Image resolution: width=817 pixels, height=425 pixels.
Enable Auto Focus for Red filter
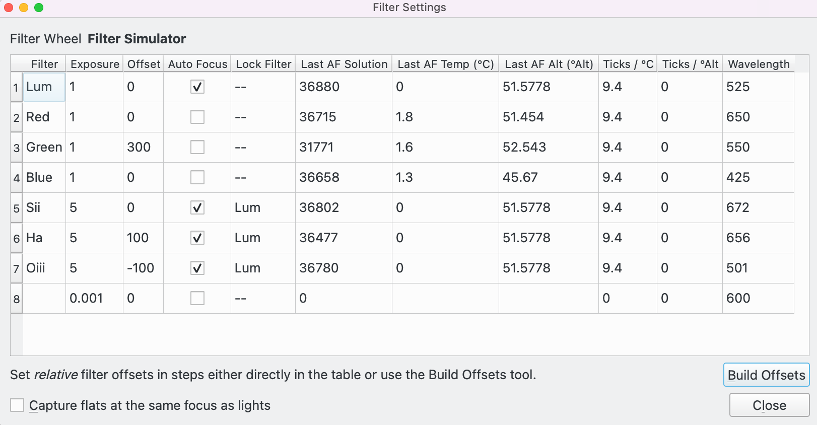click(x=197, y=117)
